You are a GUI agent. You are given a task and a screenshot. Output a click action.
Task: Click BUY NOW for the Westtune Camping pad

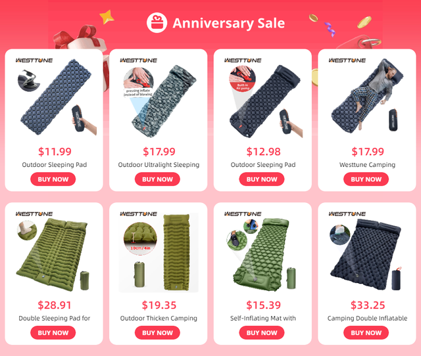pyautogui.click(x=366, y=179)
